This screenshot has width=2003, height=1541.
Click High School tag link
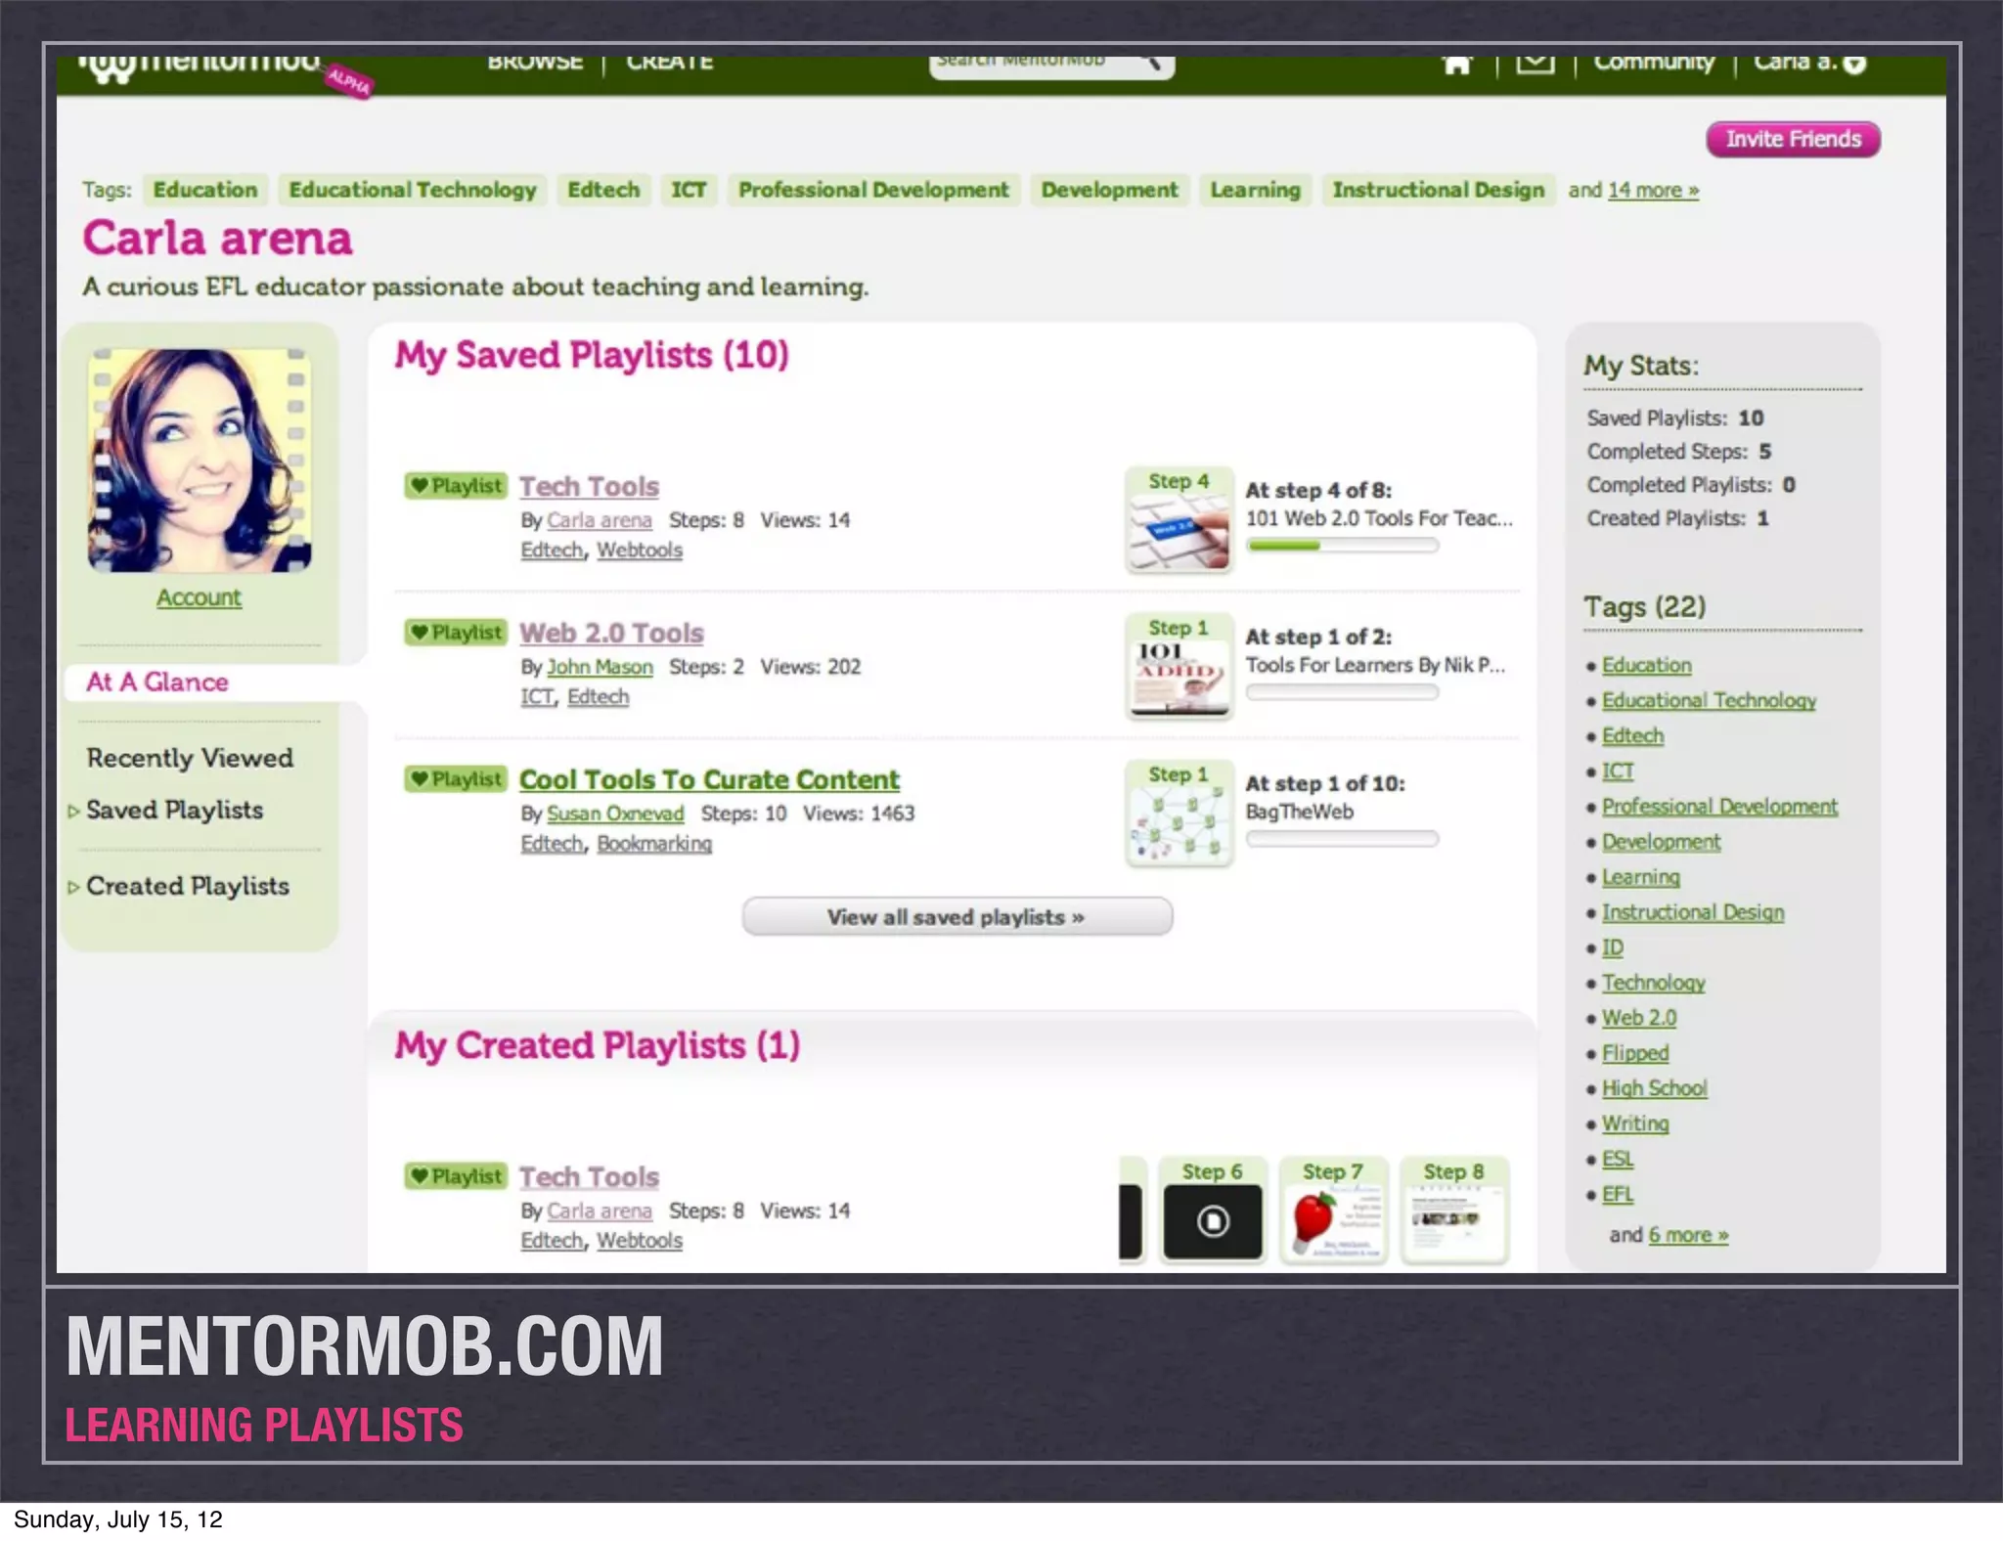(x=1654, y=1088)
